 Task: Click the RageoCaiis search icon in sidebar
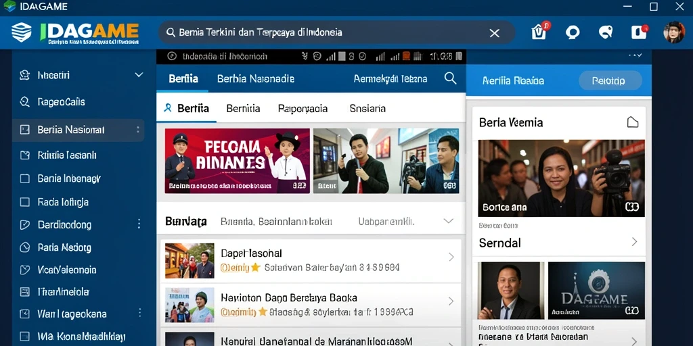[25, 102]
